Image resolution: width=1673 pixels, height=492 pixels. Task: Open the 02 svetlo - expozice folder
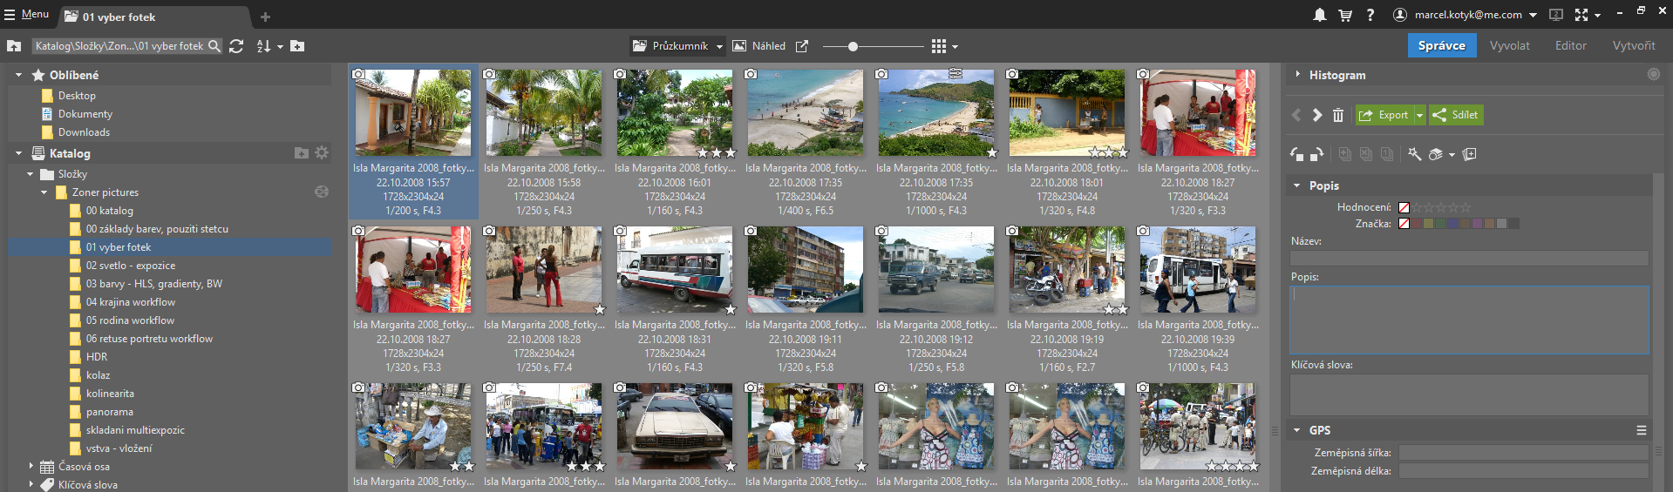130,266
